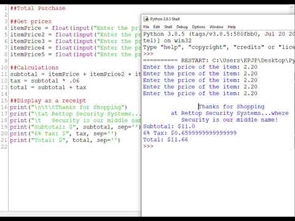
Task: Click the Python Shell window icon
Action: tap(146, 19)
